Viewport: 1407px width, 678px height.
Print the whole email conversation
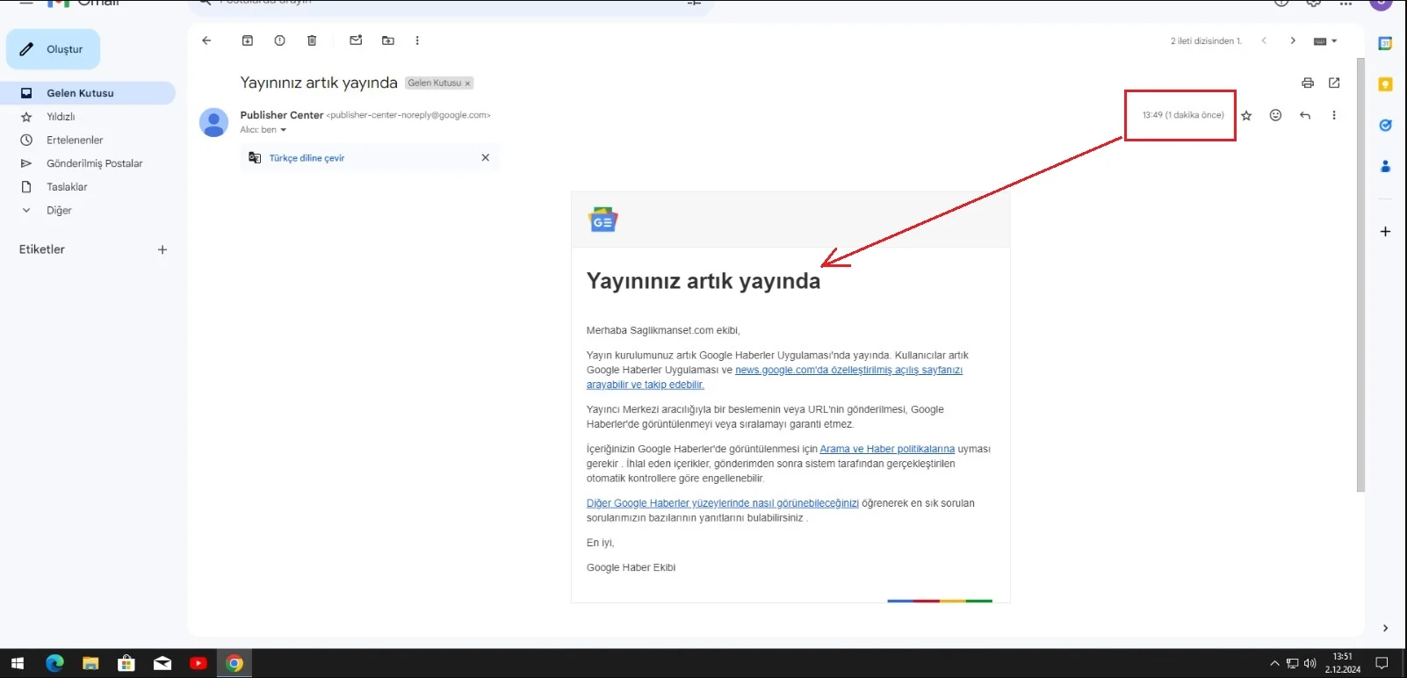coord(1308,83)
